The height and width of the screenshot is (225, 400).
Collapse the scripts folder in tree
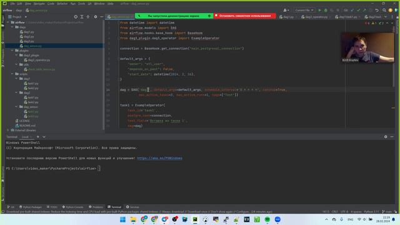pos(12,74)
